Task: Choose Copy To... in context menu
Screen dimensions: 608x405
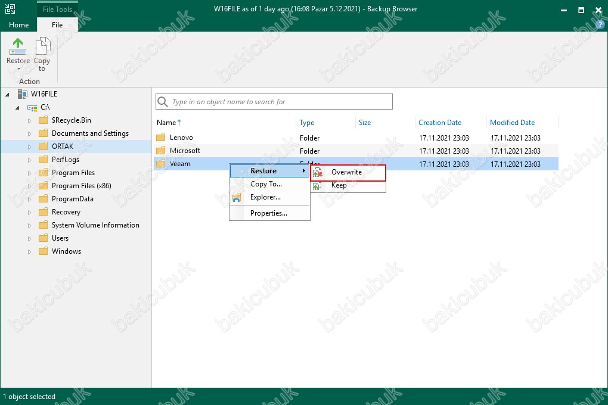Action: [x=266, y=184]
